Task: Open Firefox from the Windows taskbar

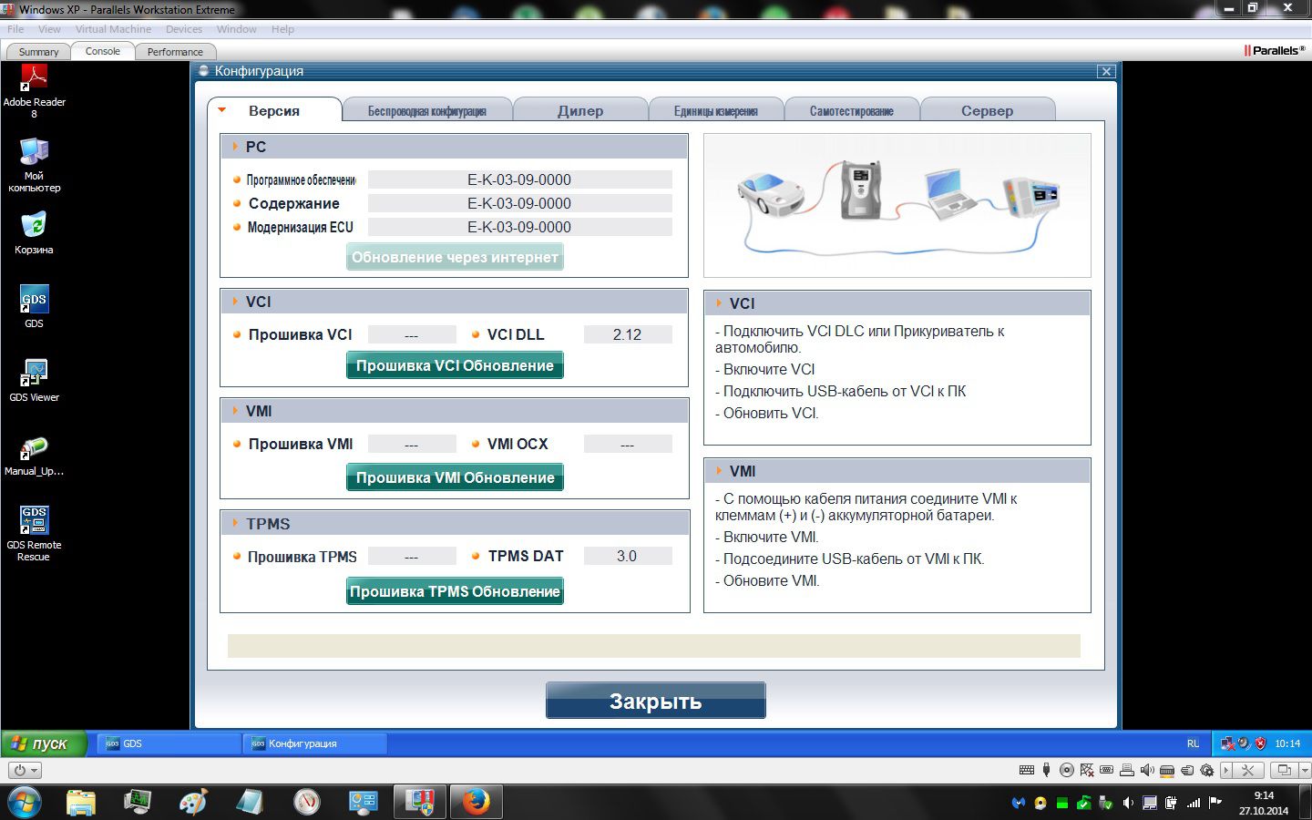Action: (x=475, y=802)
